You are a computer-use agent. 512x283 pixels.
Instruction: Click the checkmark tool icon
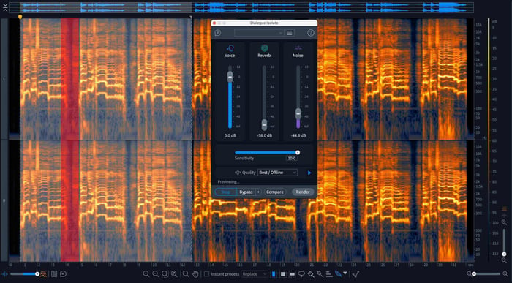pyautogui.click(x=356, y=274)
